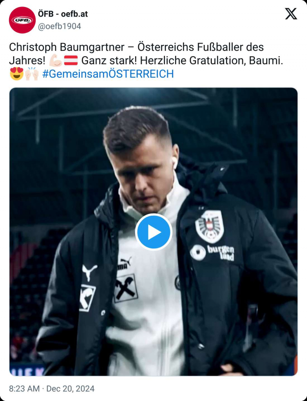Open the #GemeinsamÖSTERREICH hashtag
The image size is (307, 401).
click(108, 74)
